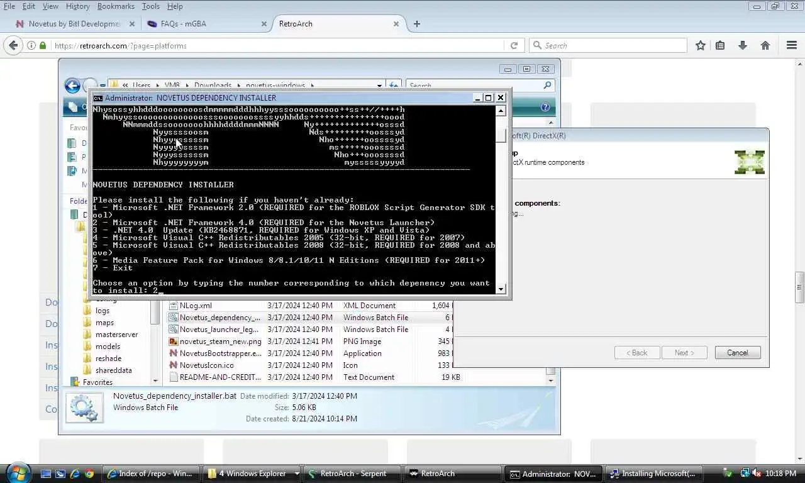Viewport: 805px width, 483px height.
Task: Open the History menu in Firefox
Action: click(x=77, y=6)
